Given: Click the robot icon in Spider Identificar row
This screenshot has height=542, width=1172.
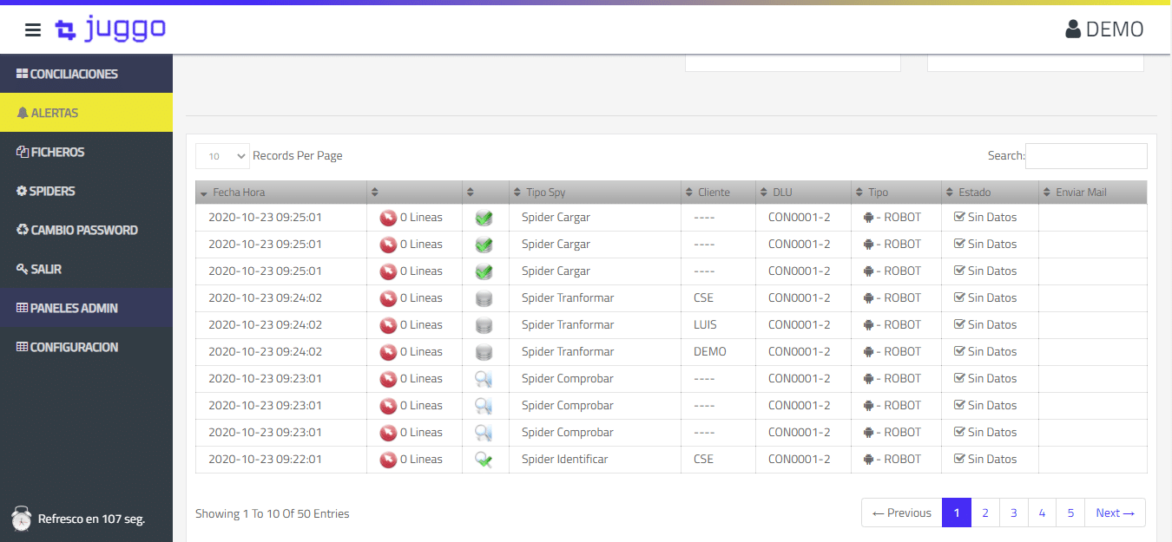Looking at the screenshot, I should tap(869, 460).
